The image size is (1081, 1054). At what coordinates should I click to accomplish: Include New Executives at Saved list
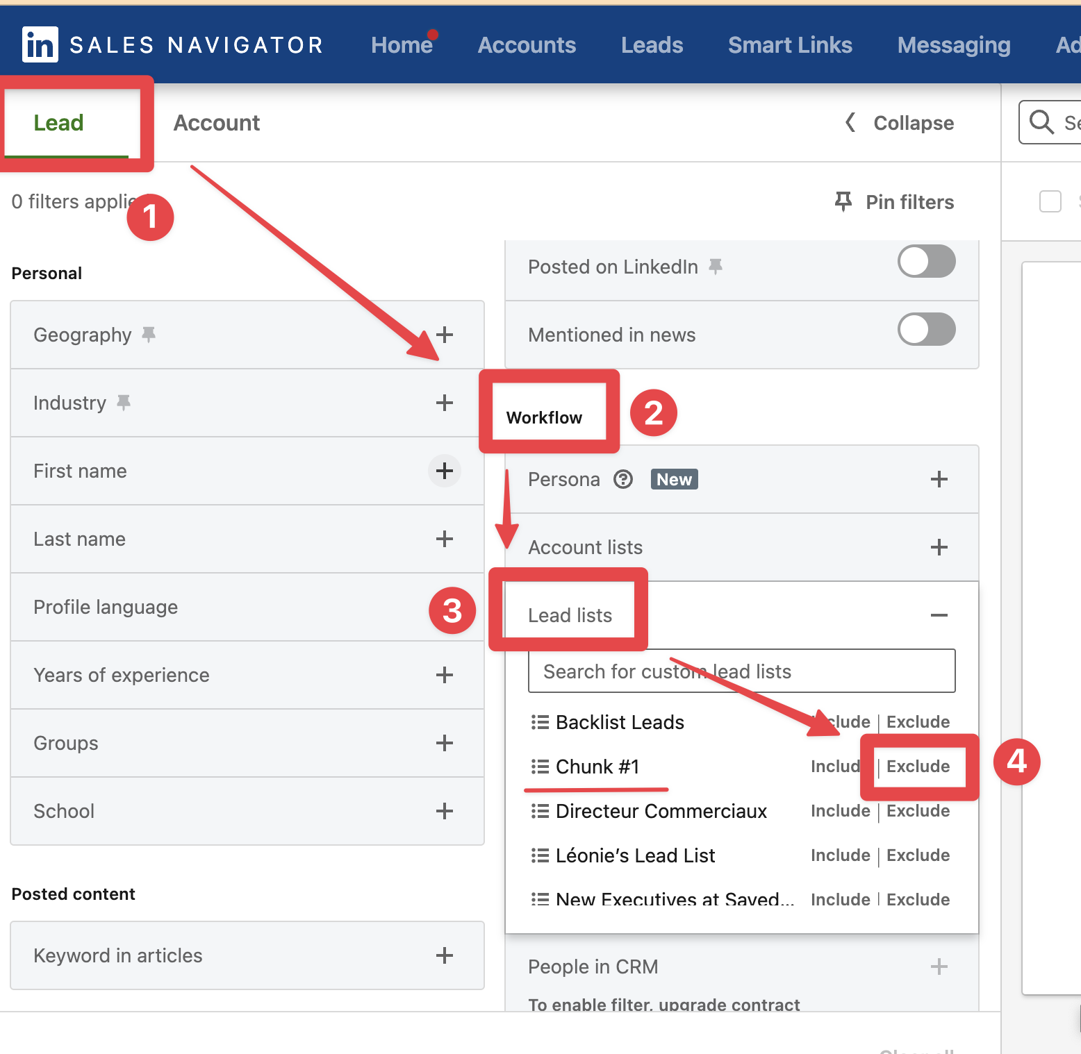coord(841,900)
